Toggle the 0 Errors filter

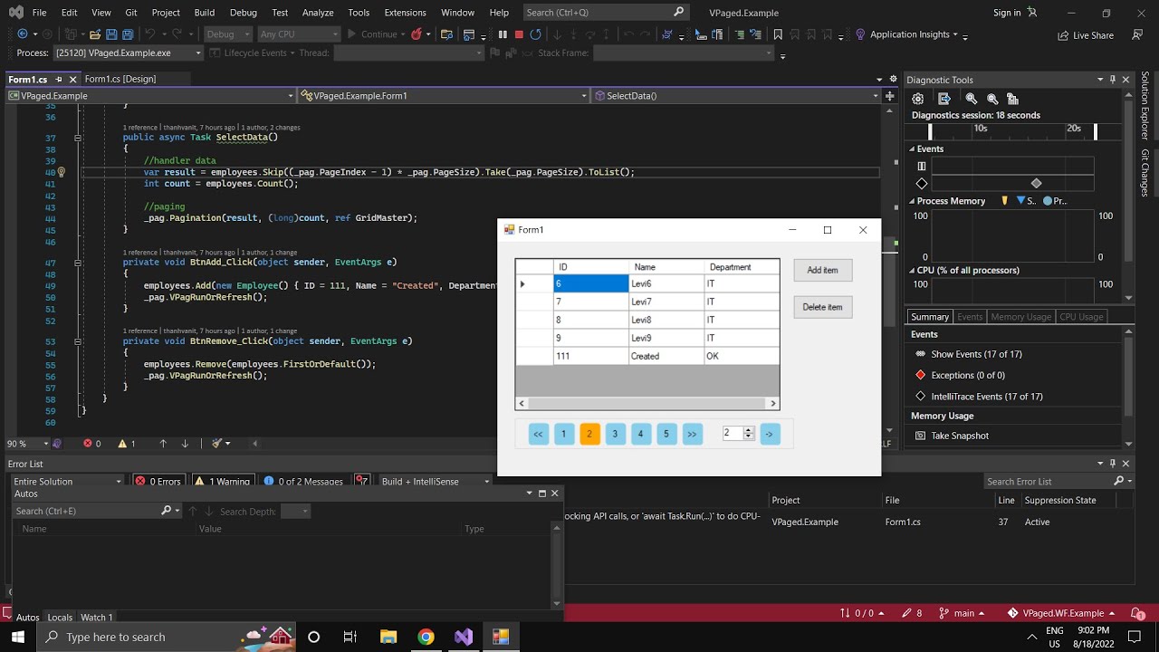(x=158, y=482)
